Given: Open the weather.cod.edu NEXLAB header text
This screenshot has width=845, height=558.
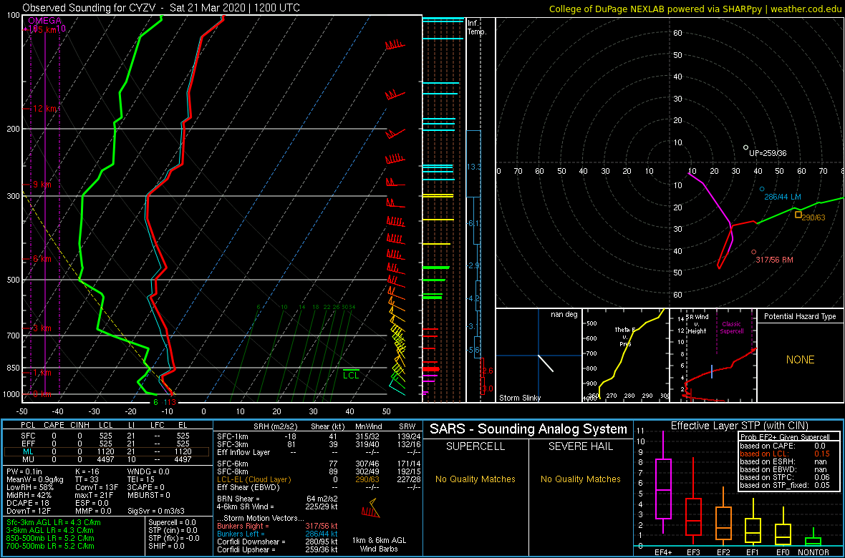Looking at the screenshot, I should [x=695, y=8].
